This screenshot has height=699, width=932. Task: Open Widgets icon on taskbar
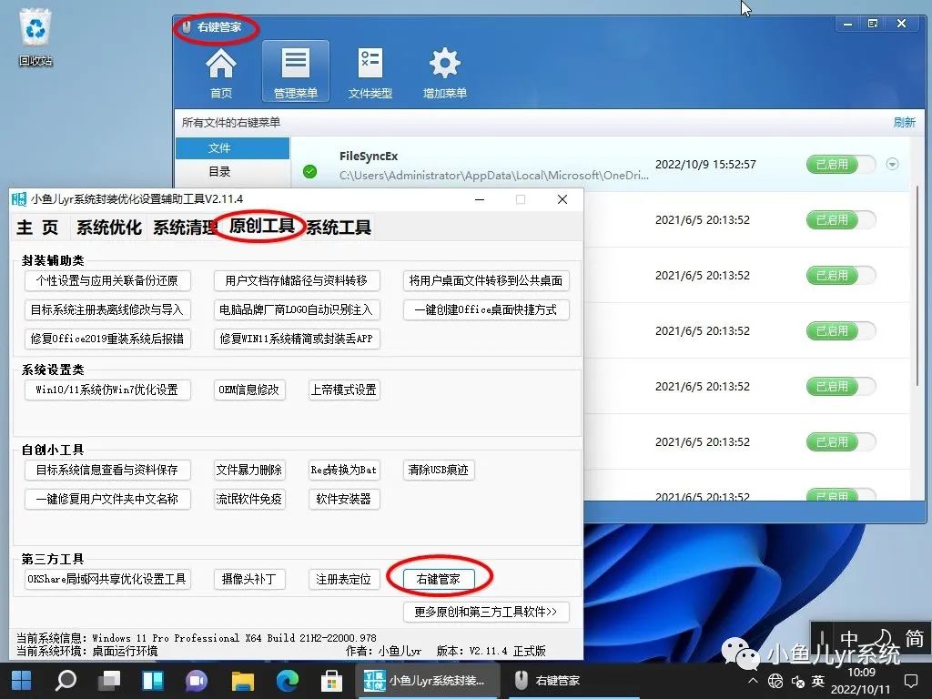[x=153, y=681]
